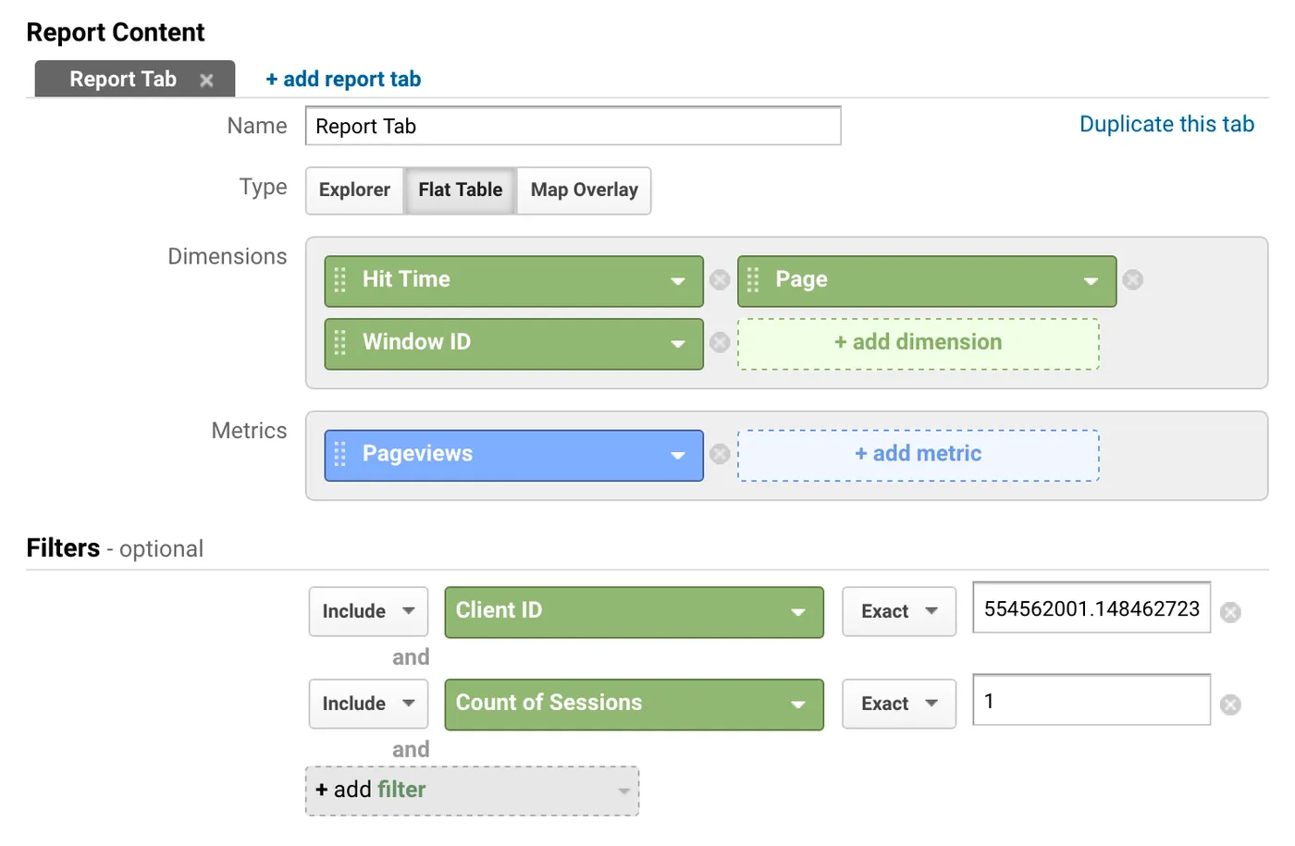
Task: Close the Report Tab tab
Action: 206,80
